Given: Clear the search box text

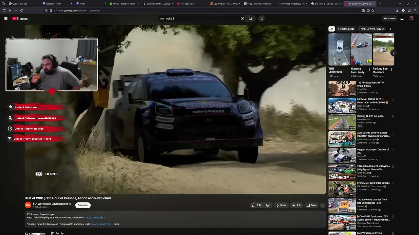Looking at the screenshot, I should [243, 19].
